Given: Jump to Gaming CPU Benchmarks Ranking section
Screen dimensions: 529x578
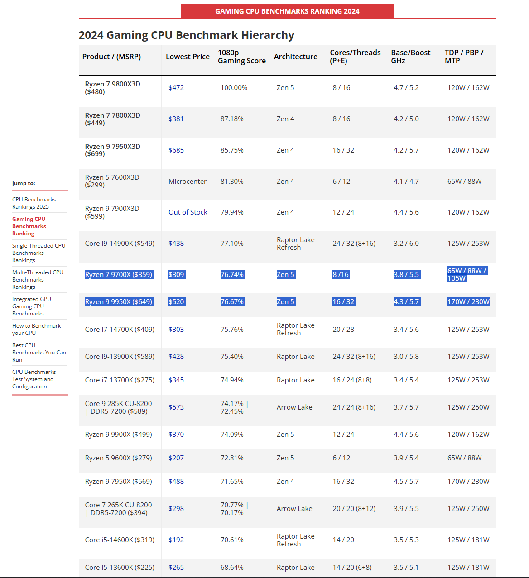Looking at the screenshot, I should click(29, 226).
